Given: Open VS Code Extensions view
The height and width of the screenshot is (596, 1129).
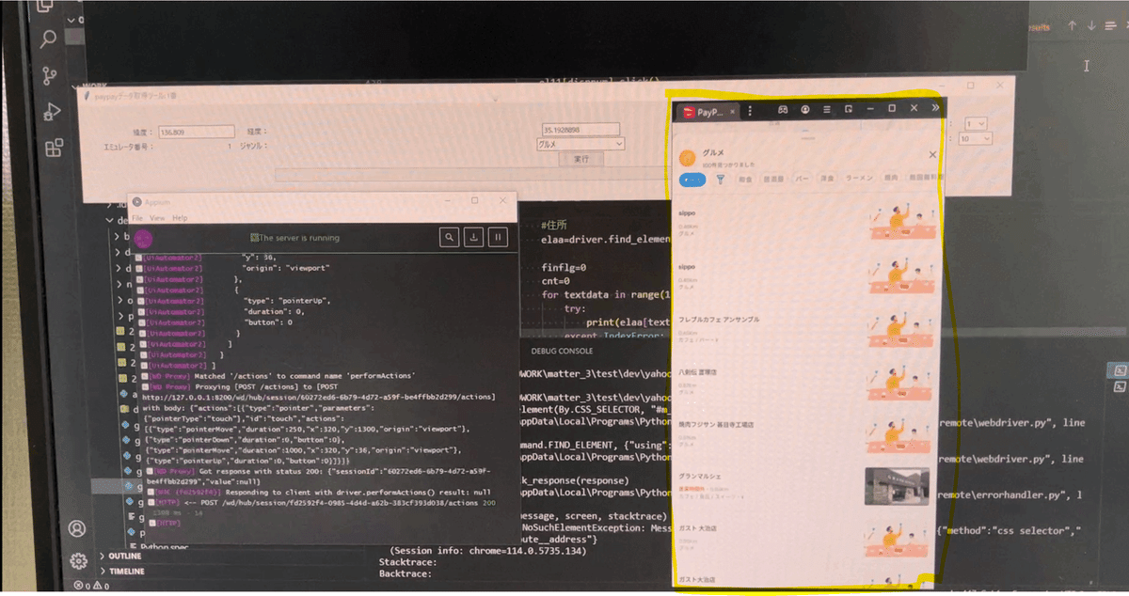Looking at the screenshot, I should [x=55, y=147].
